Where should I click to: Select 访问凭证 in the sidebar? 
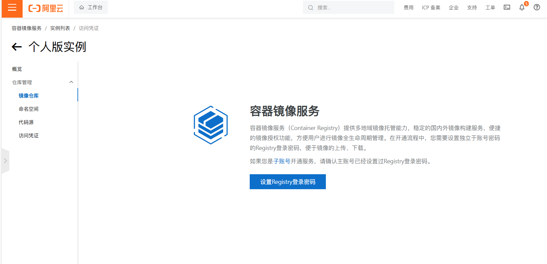[x=29, y=136]
